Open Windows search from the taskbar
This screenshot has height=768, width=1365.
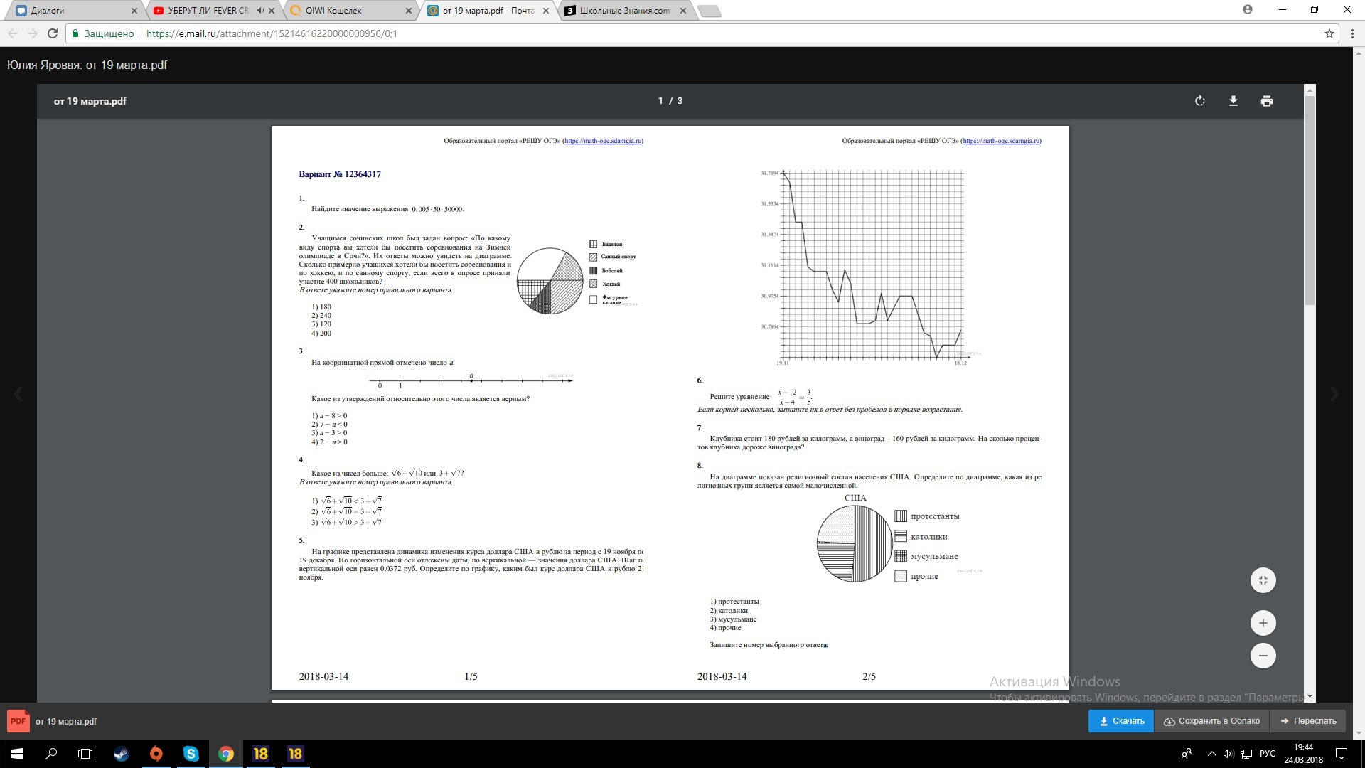click(51, 754)
